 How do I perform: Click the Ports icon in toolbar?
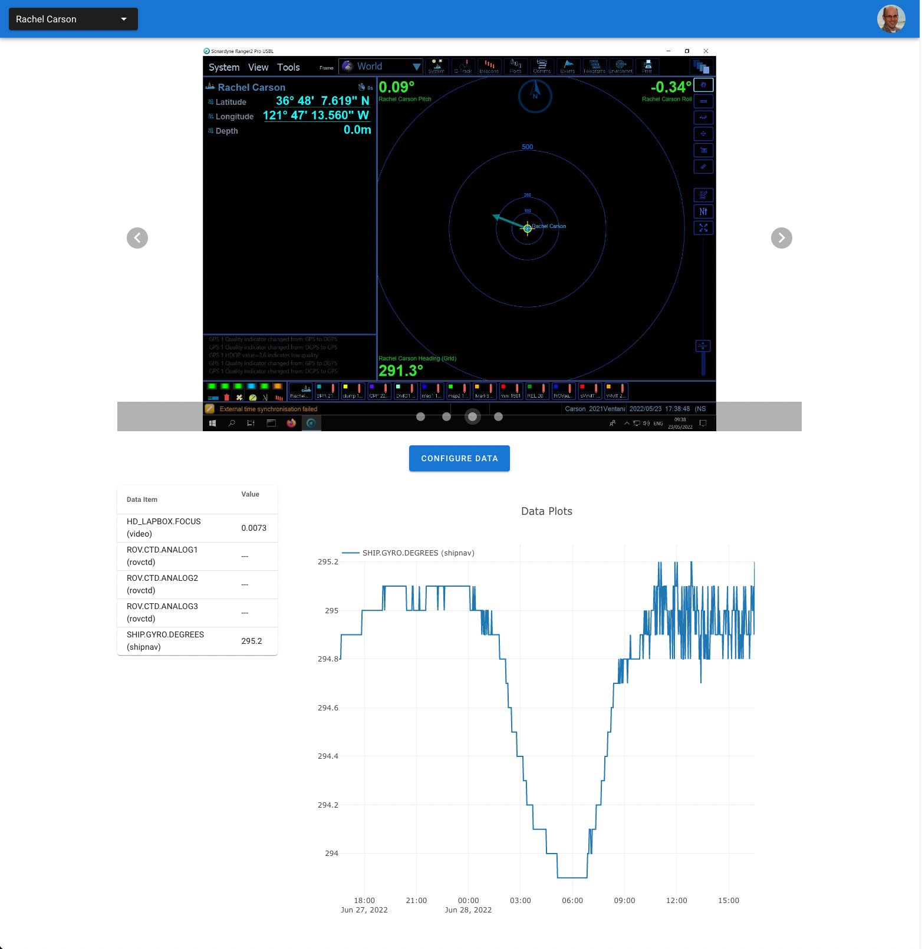[515, 67]
